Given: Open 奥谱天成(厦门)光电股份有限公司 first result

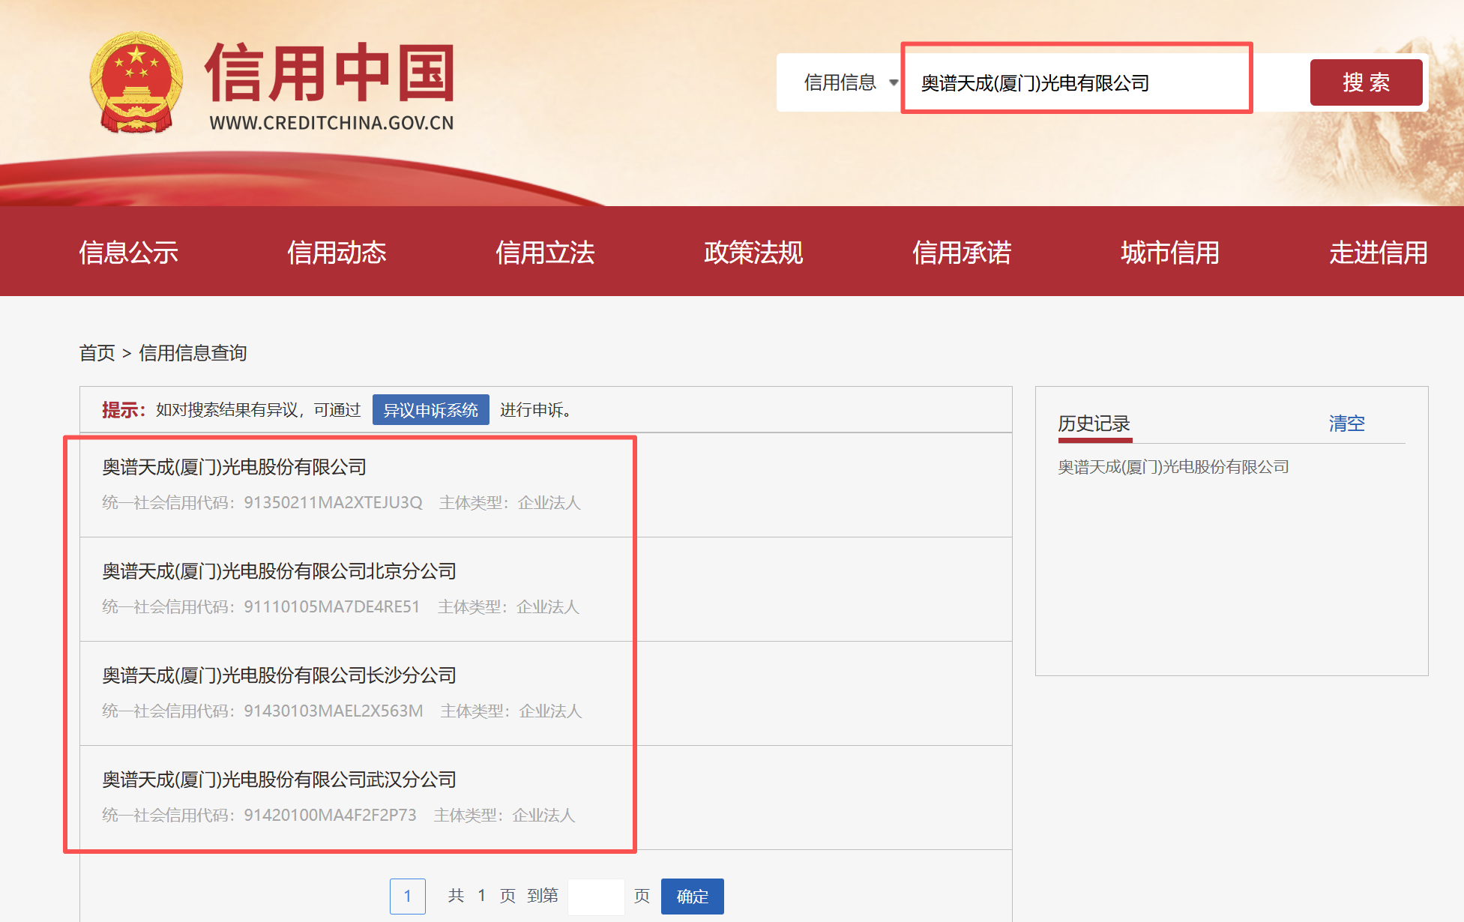Looking at the screenshot, I should pos(234,467).
